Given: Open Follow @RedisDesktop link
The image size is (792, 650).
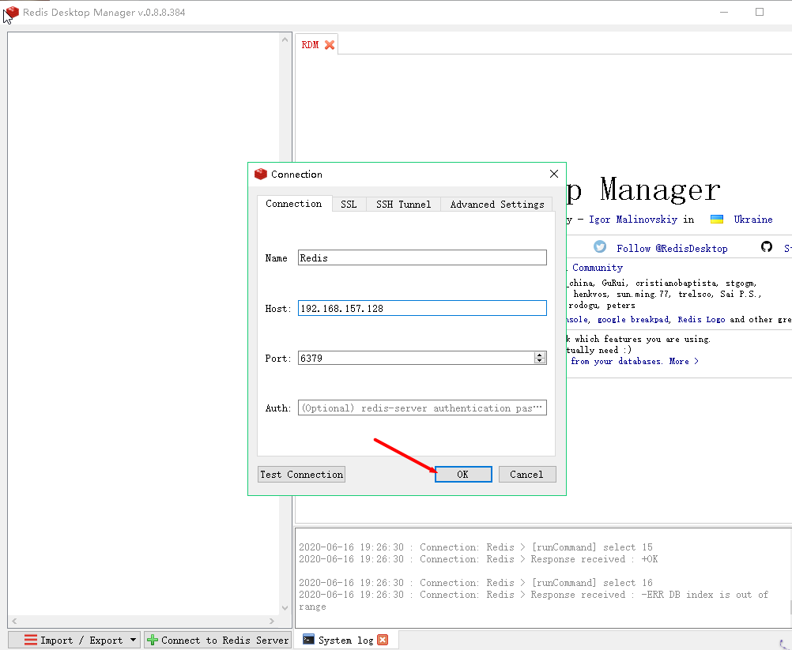Looking at the screenshot, I should [x=672, y=248].
